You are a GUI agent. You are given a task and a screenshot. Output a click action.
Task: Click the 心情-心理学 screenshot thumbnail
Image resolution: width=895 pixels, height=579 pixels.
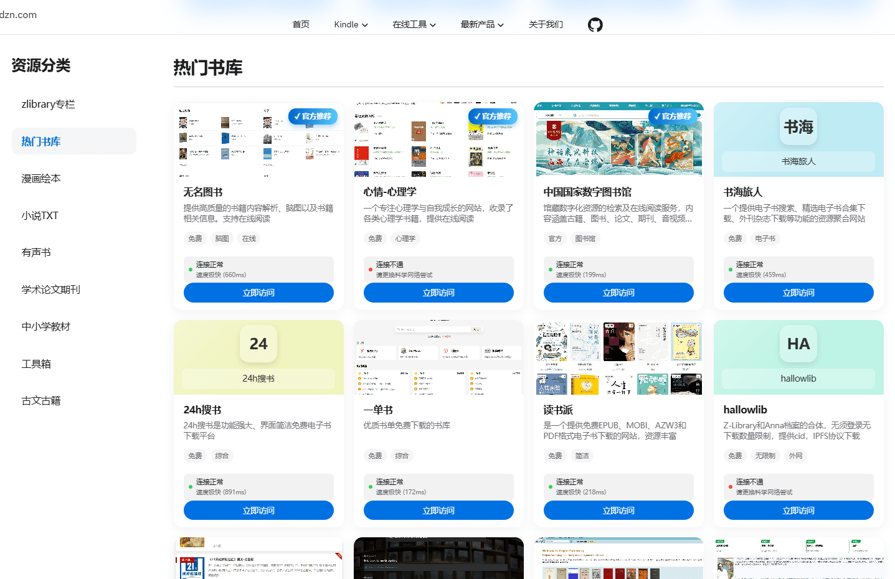[x=438, y=139]
